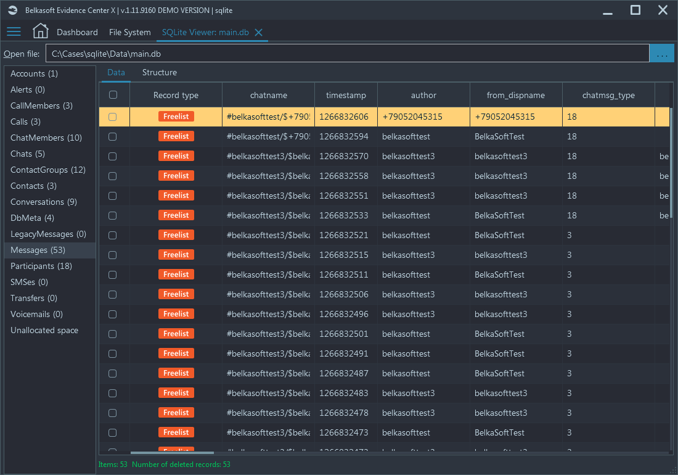This screenshot has height=475, width=678.
Task: Check the row with timestamp 1266832515
Action: (112, 255)
